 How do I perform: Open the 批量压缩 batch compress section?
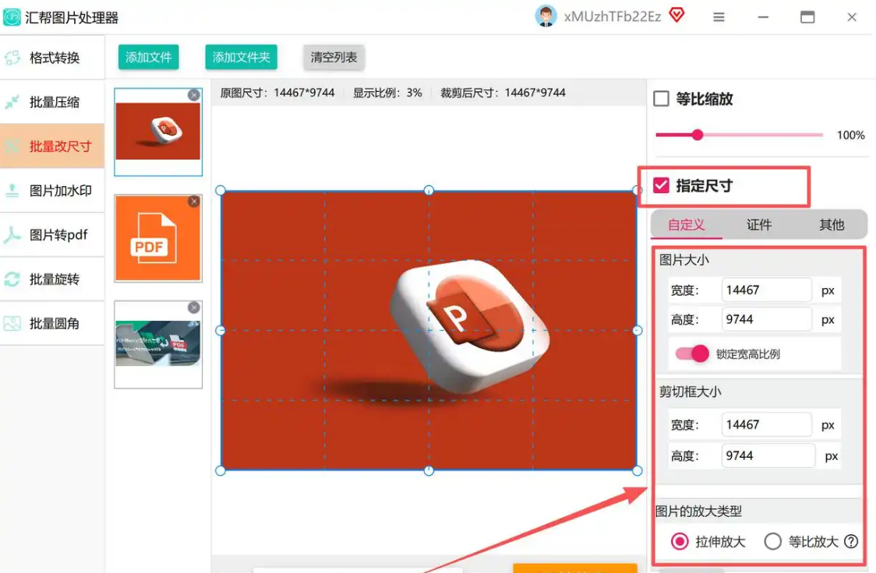tap(52, 102)
